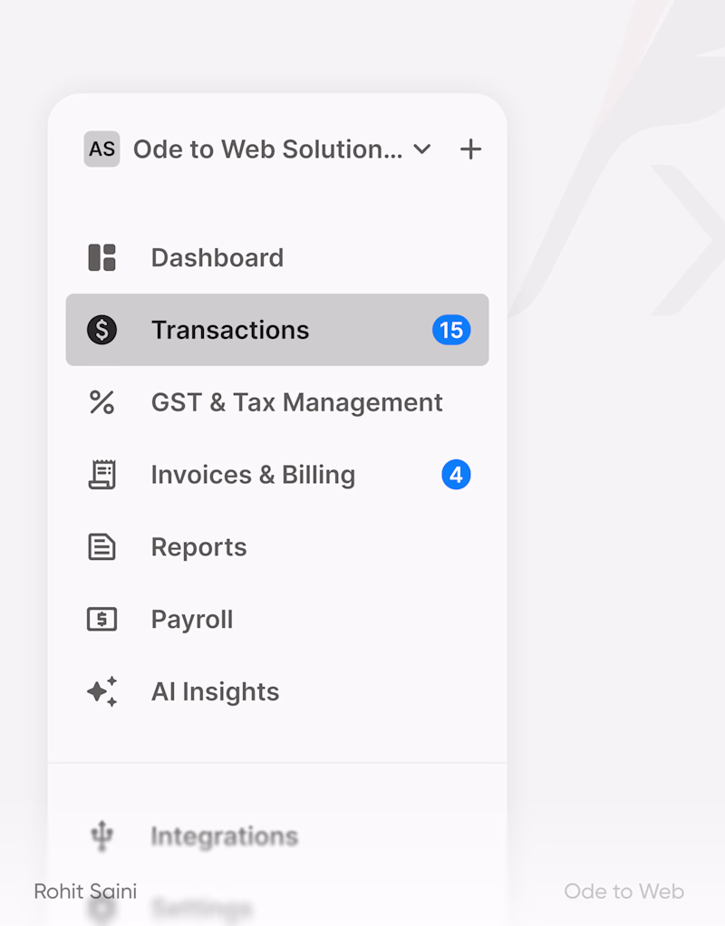Click the plus icon to add workspace
725x926 pixels.
tap(470, 150)
